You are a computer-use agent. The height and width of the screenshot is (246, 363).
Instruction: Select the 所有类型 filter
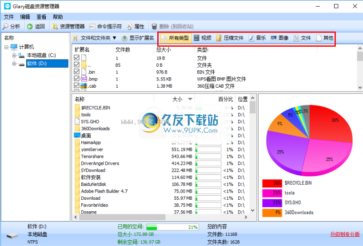click(x=175, y=38)
